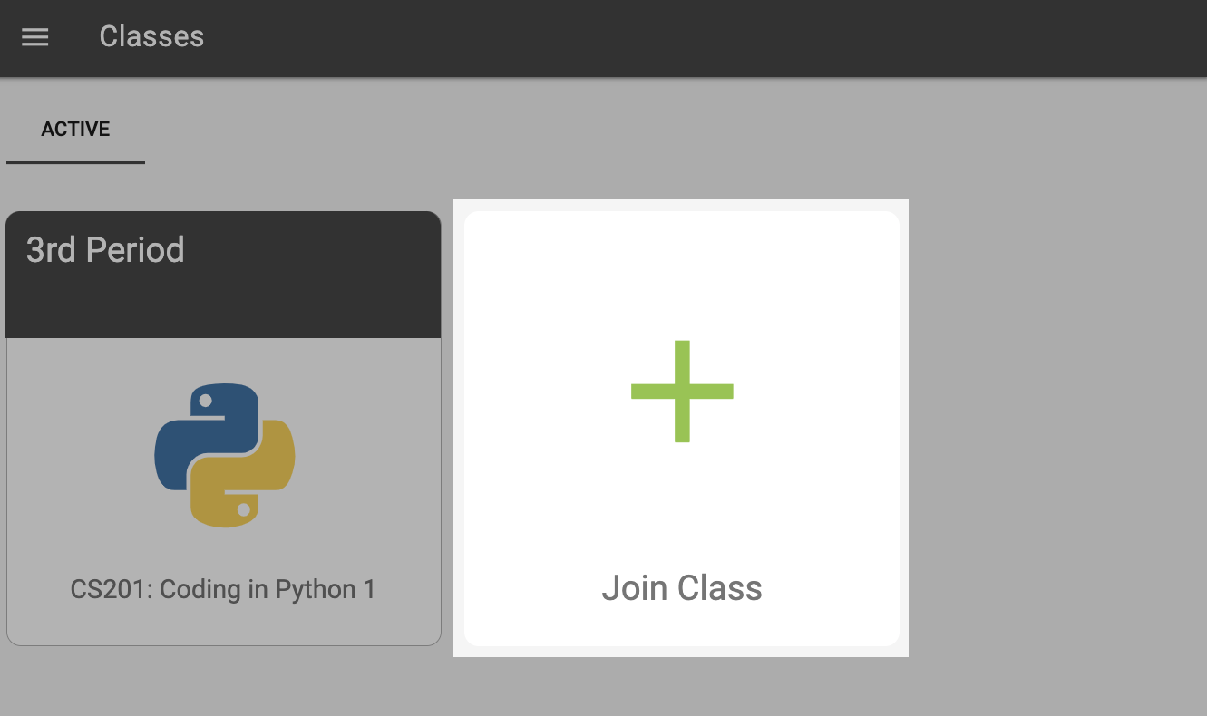Click the plus sign to join a class
Image resolution: width=1207 pixels, height=716 pixels.
[x=682, y=391]
